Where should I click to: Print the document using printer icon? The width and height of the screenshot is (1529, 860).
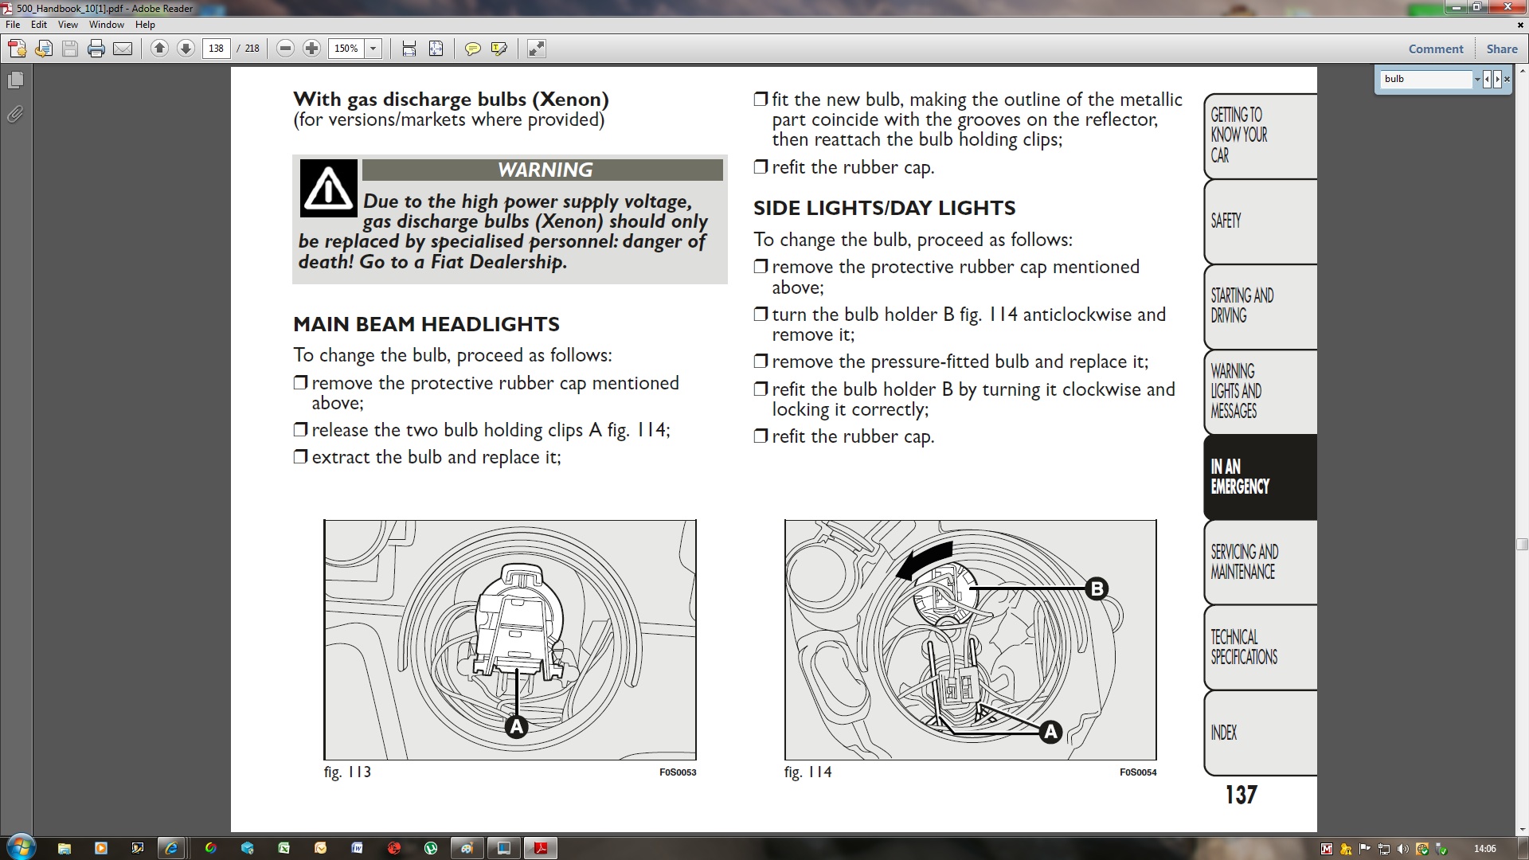click(x=96, y=49)
